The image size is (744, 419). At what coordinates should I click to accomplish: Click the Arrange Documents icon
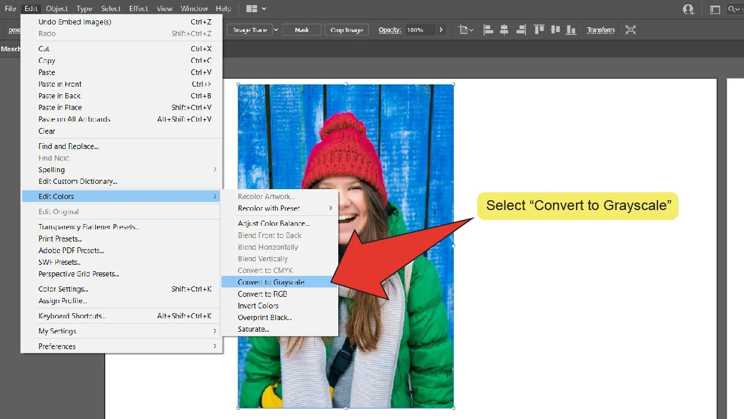[714, 9]
